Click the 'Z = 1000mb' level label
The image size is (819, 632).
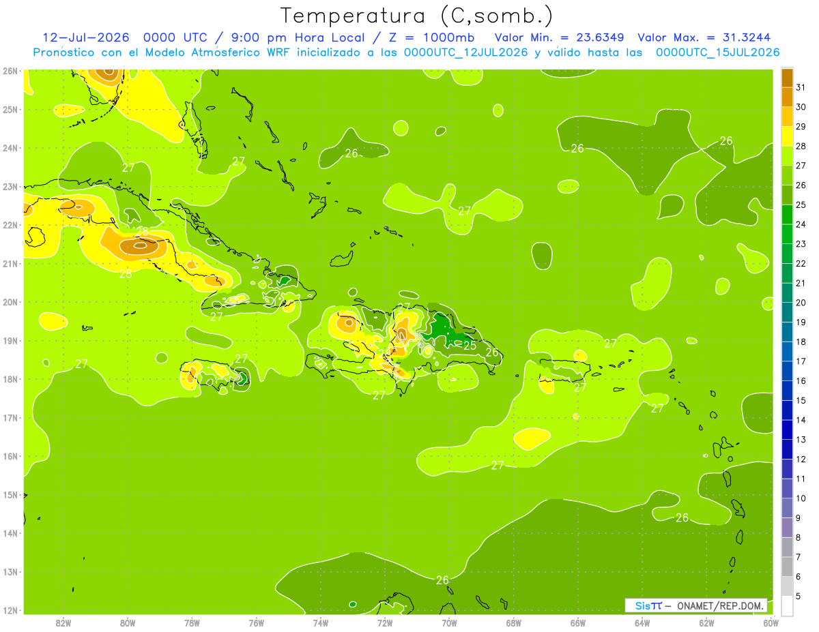tap(431, 37)
